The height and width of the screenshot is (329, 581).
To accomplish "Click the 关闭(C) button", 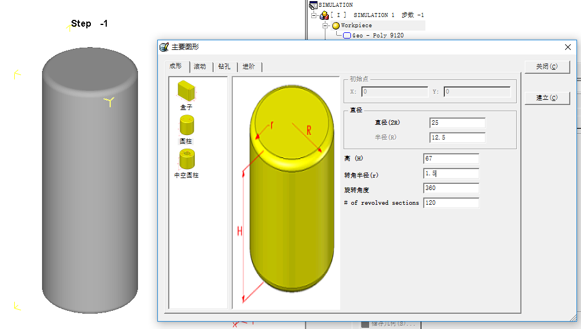I will coord(547,66).
